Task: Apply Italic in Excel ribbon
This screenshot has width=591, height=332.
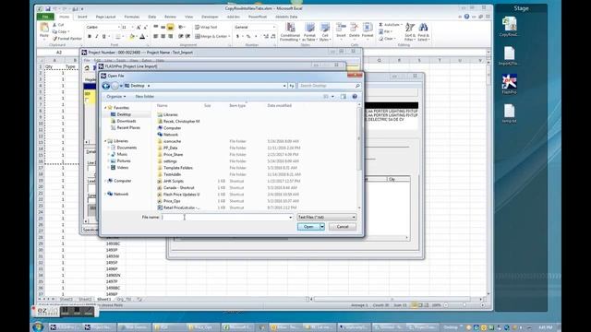Action: tap(96, 37)
